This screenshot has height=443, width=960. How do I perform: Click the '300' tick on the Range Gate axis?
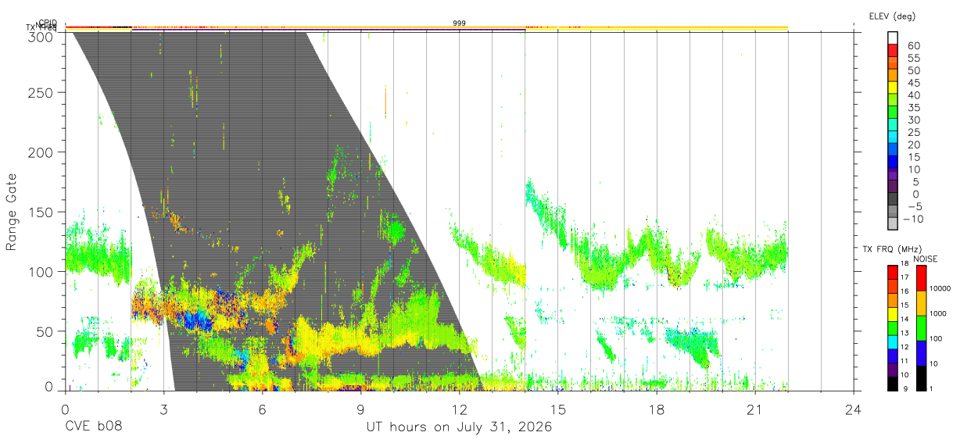[x=41, y=37]
